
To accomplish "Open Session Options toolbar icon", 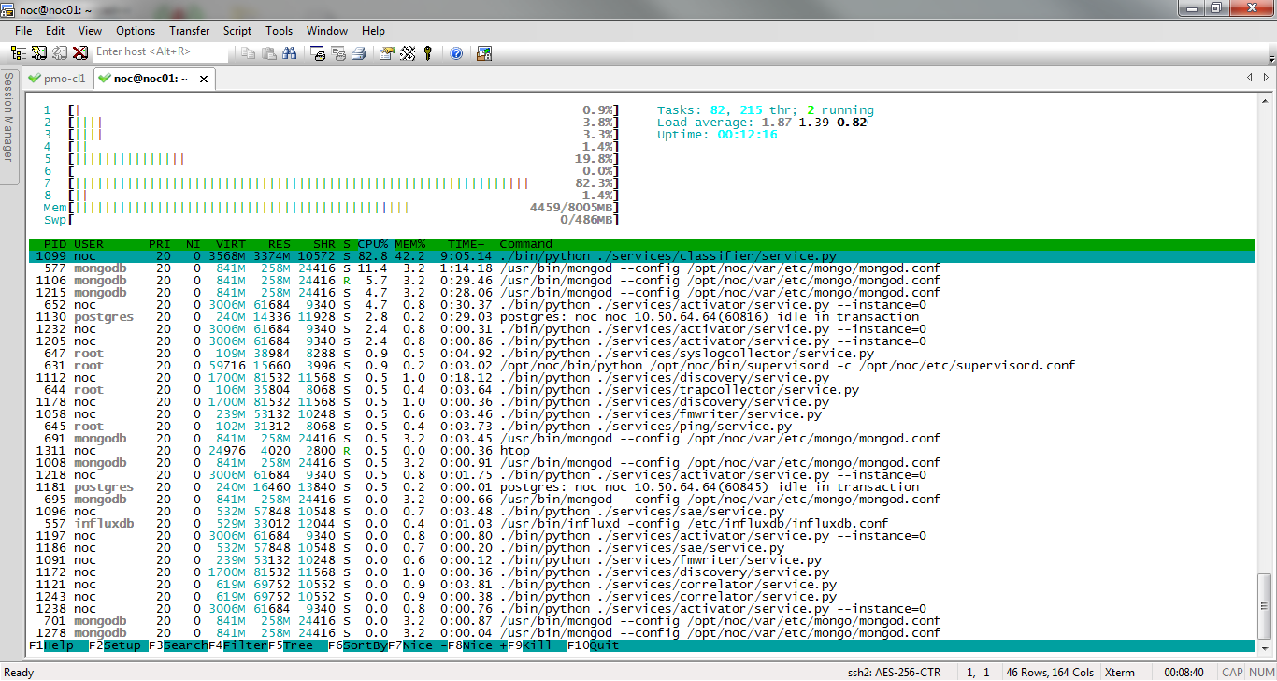I will tap(386, 53).
